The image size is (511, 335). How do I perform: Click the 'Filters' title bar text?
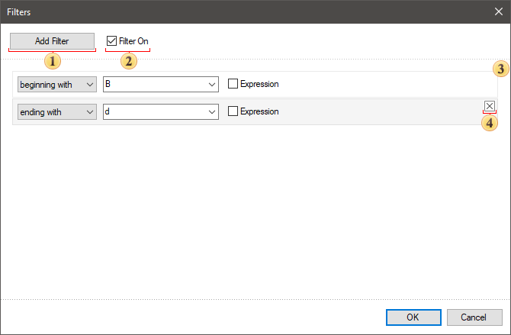pyautogui.click(x=19, y=12)
